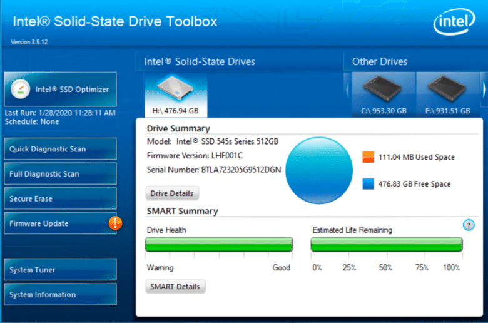The height and width of the screenshot is (323, 488).
Task: Click the SMART Summary heading
Action: coord(183,211)
